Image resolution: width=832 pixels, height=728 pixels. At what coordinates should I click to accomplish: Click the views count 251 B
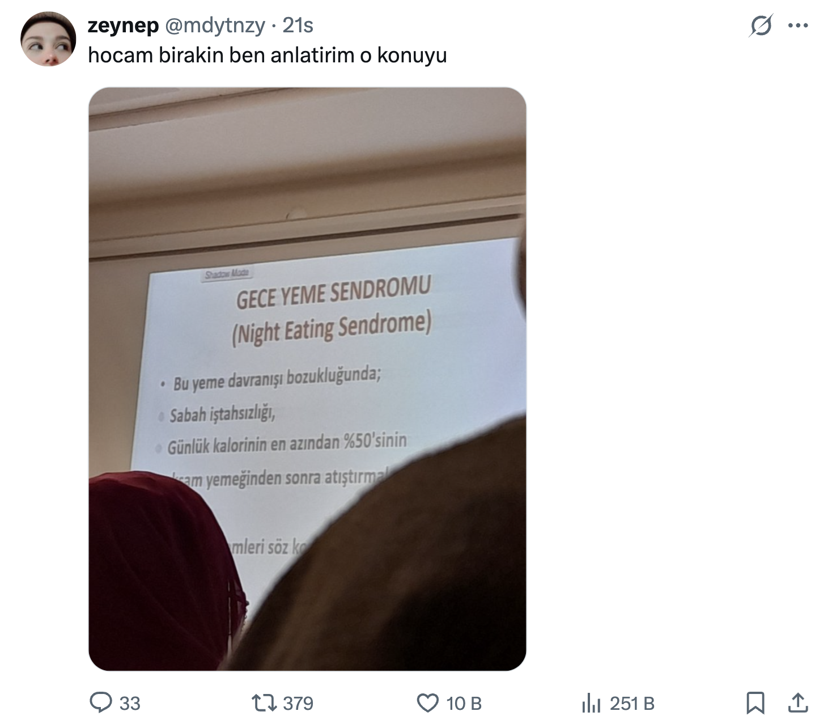633,704
